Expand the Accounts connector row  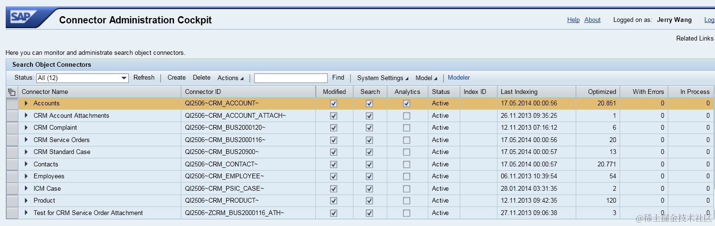pyautogui.click(x=26, y=103)
